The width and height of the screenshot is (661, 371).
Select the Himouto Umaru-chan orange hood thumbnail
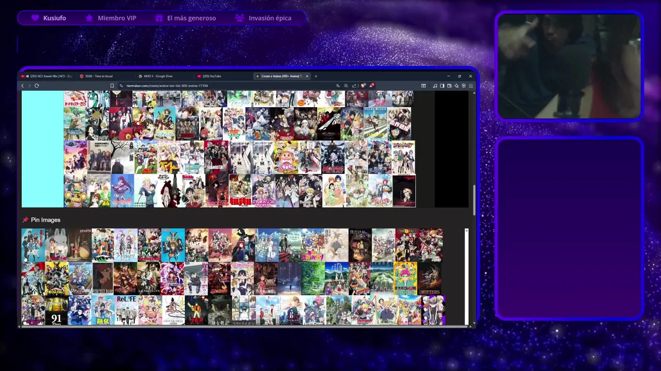pos(286,157)
